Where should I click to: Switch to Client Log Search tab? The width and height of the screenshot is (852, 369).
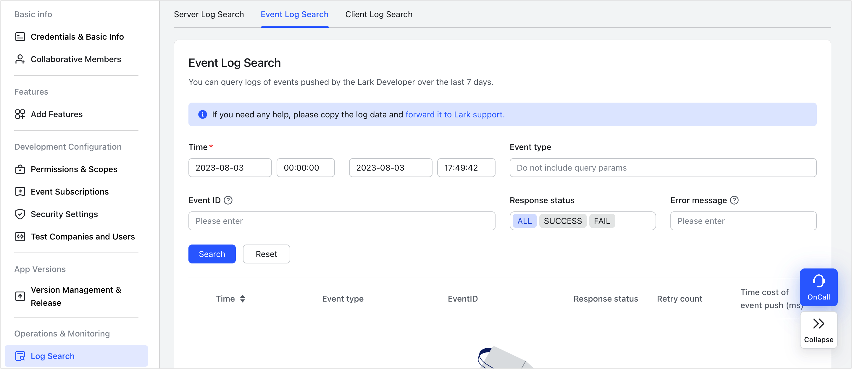(378, 14)
